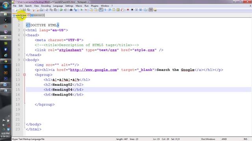Open Internet Explorer from the taskbar
Viewport: 252px width, 141px height.
pyautogui.click(x=6, y=55)
